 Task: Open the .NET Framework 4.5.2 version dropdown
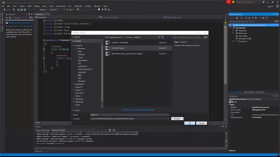pos(115,38)
